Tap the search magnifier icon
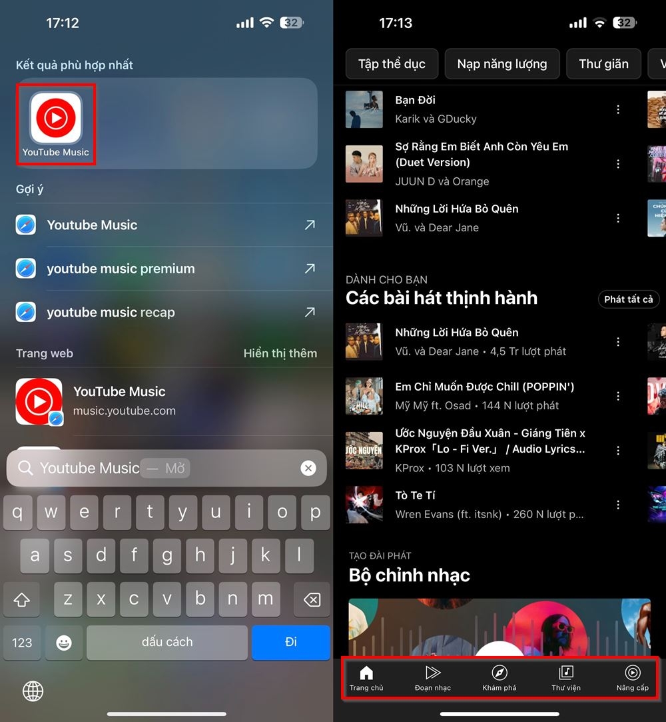 [x=25, y=468]
